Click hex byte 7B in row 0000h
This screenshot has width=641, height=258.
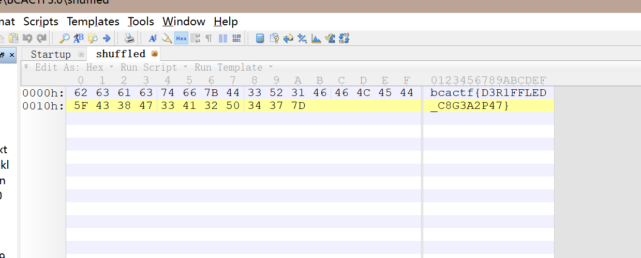pyautogui.click(x=211, y=93)
